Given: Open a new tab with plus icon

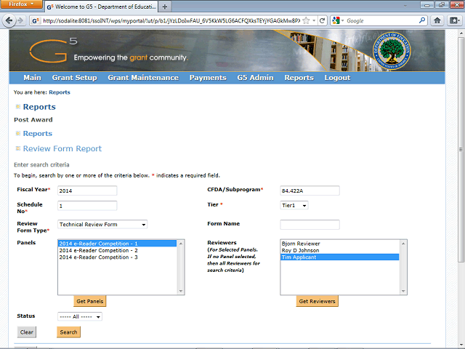Looking at the screenshot, I should click(x=165, y=7).
